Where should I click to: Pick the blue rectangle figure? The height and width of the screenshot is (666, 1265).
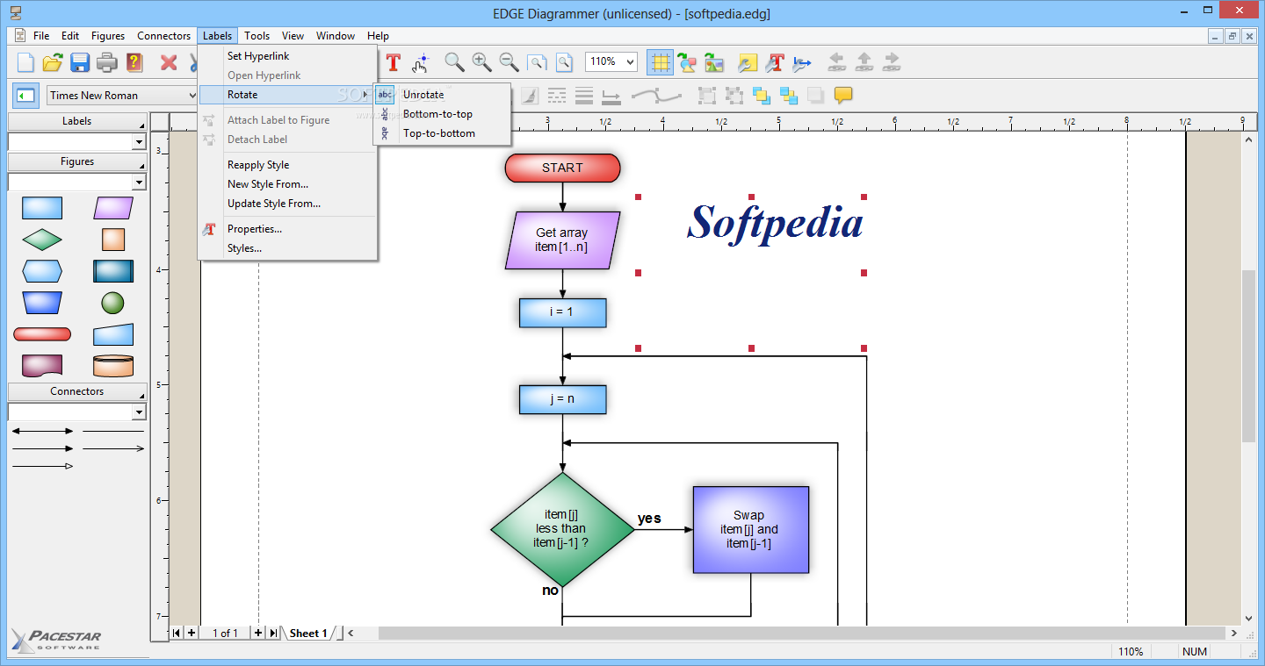pos(42,208)
